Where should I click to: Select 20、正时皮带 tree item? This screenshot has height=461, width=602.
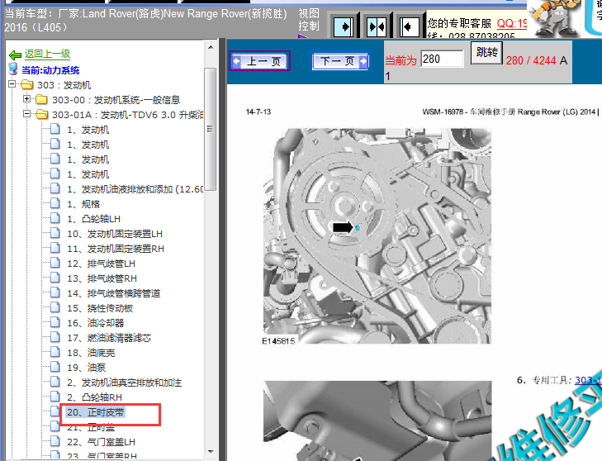[96, 412]
